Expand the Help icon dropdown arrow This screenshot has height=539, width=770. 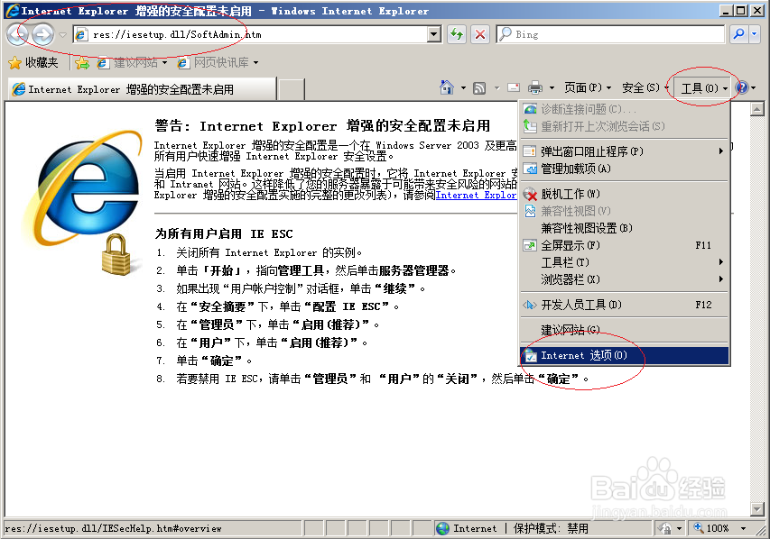(x=754, y=88)
